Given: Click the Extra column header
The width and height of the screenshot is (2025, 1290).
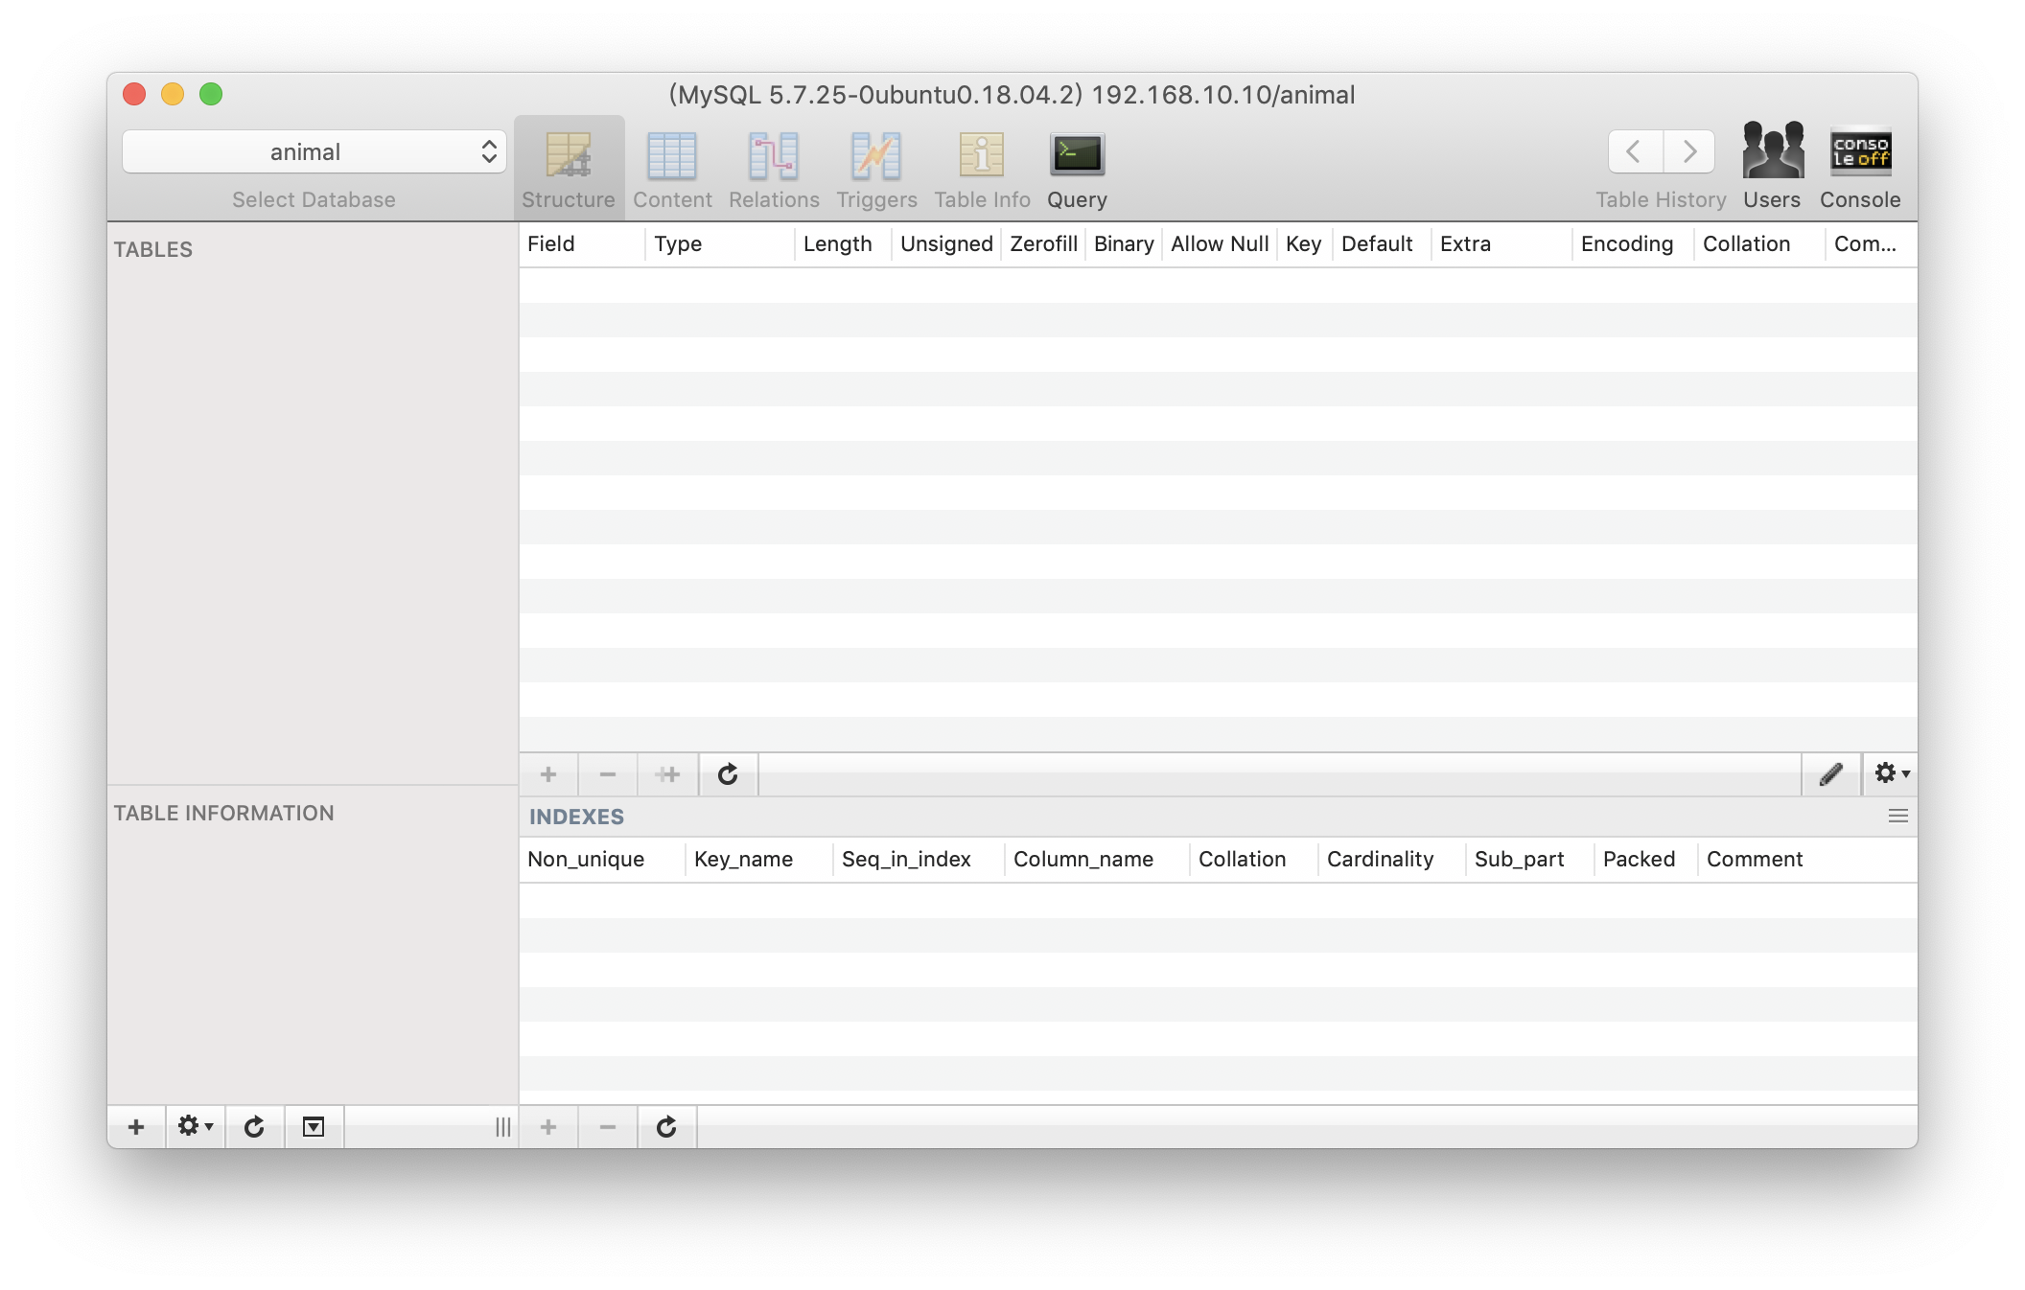Looking at the screenshot, I should pos(1501,244).
